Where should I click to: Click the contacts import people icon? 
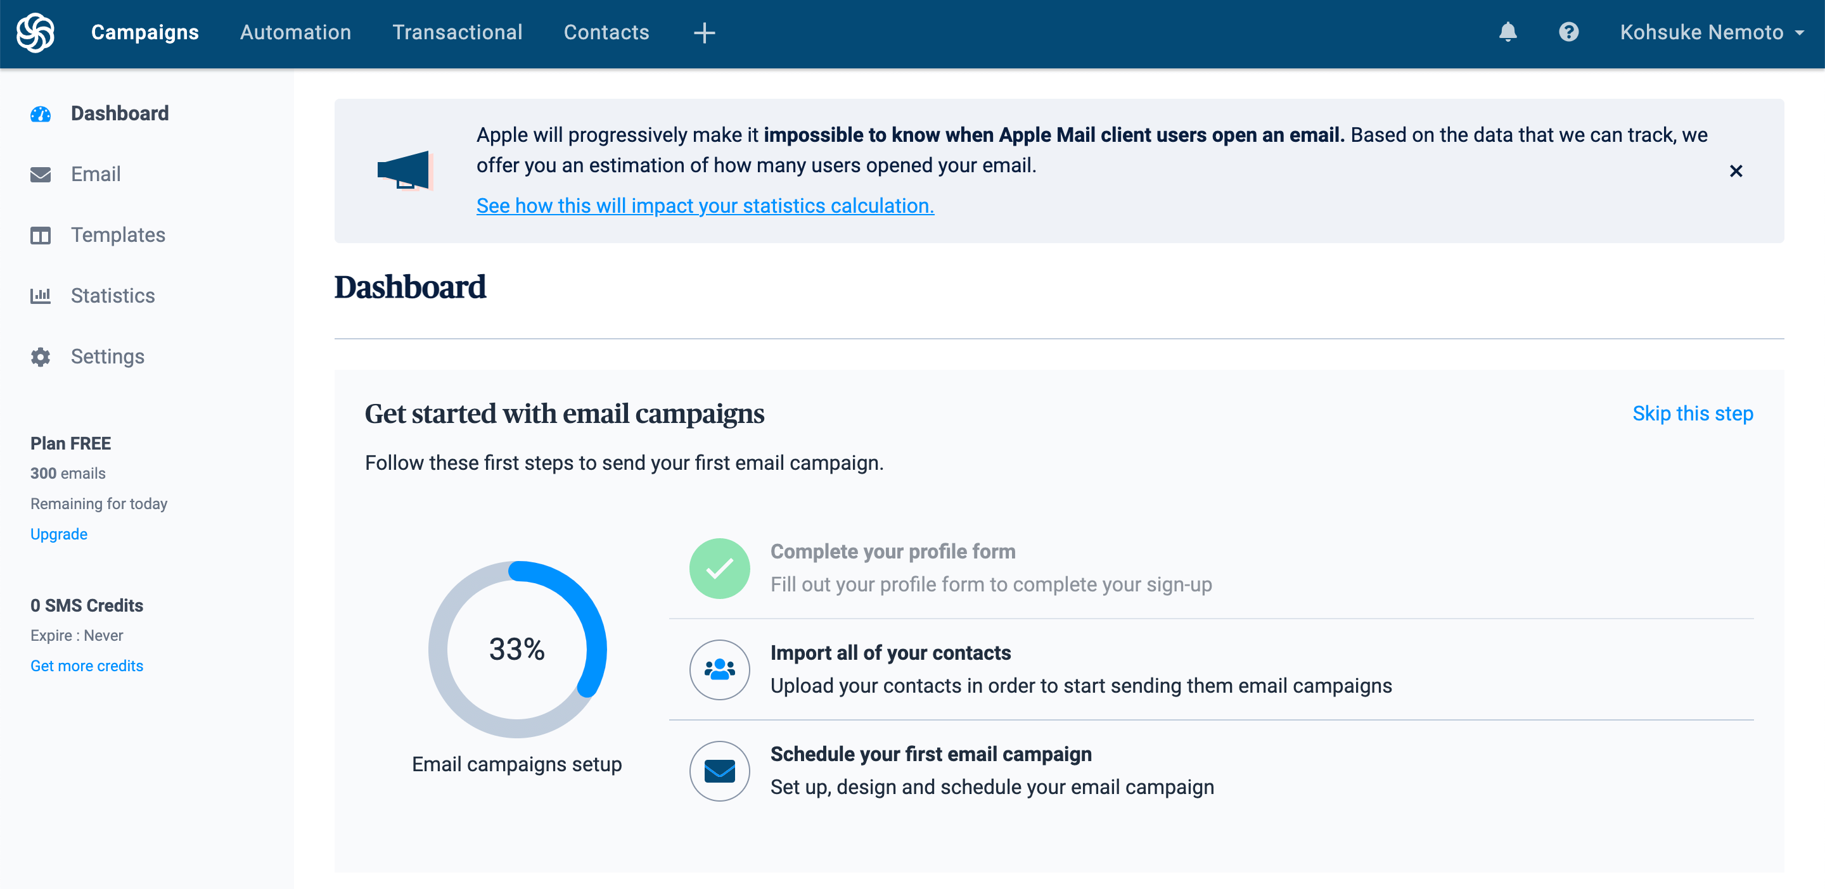719,669
